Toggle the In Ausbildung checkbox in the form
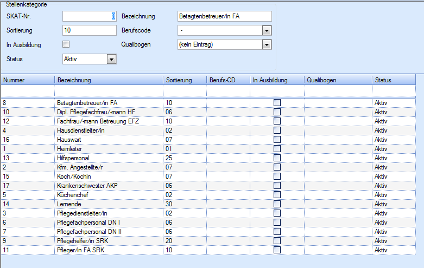424x268 pixels. pyautogui.click(x=66, y=44)
